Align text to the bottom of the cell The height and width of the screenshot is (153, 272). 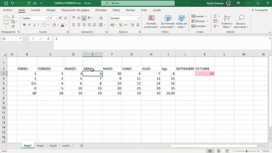click(x=84, y=18)
